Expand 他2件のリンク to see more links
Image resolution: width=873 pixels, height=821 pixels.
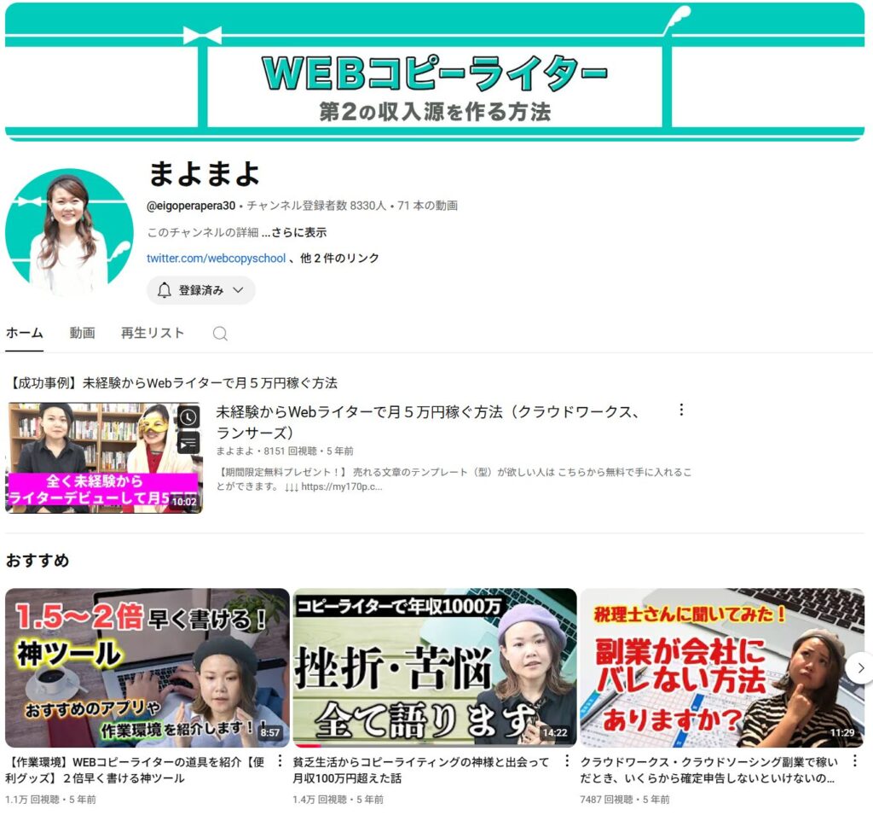[339, 258]
